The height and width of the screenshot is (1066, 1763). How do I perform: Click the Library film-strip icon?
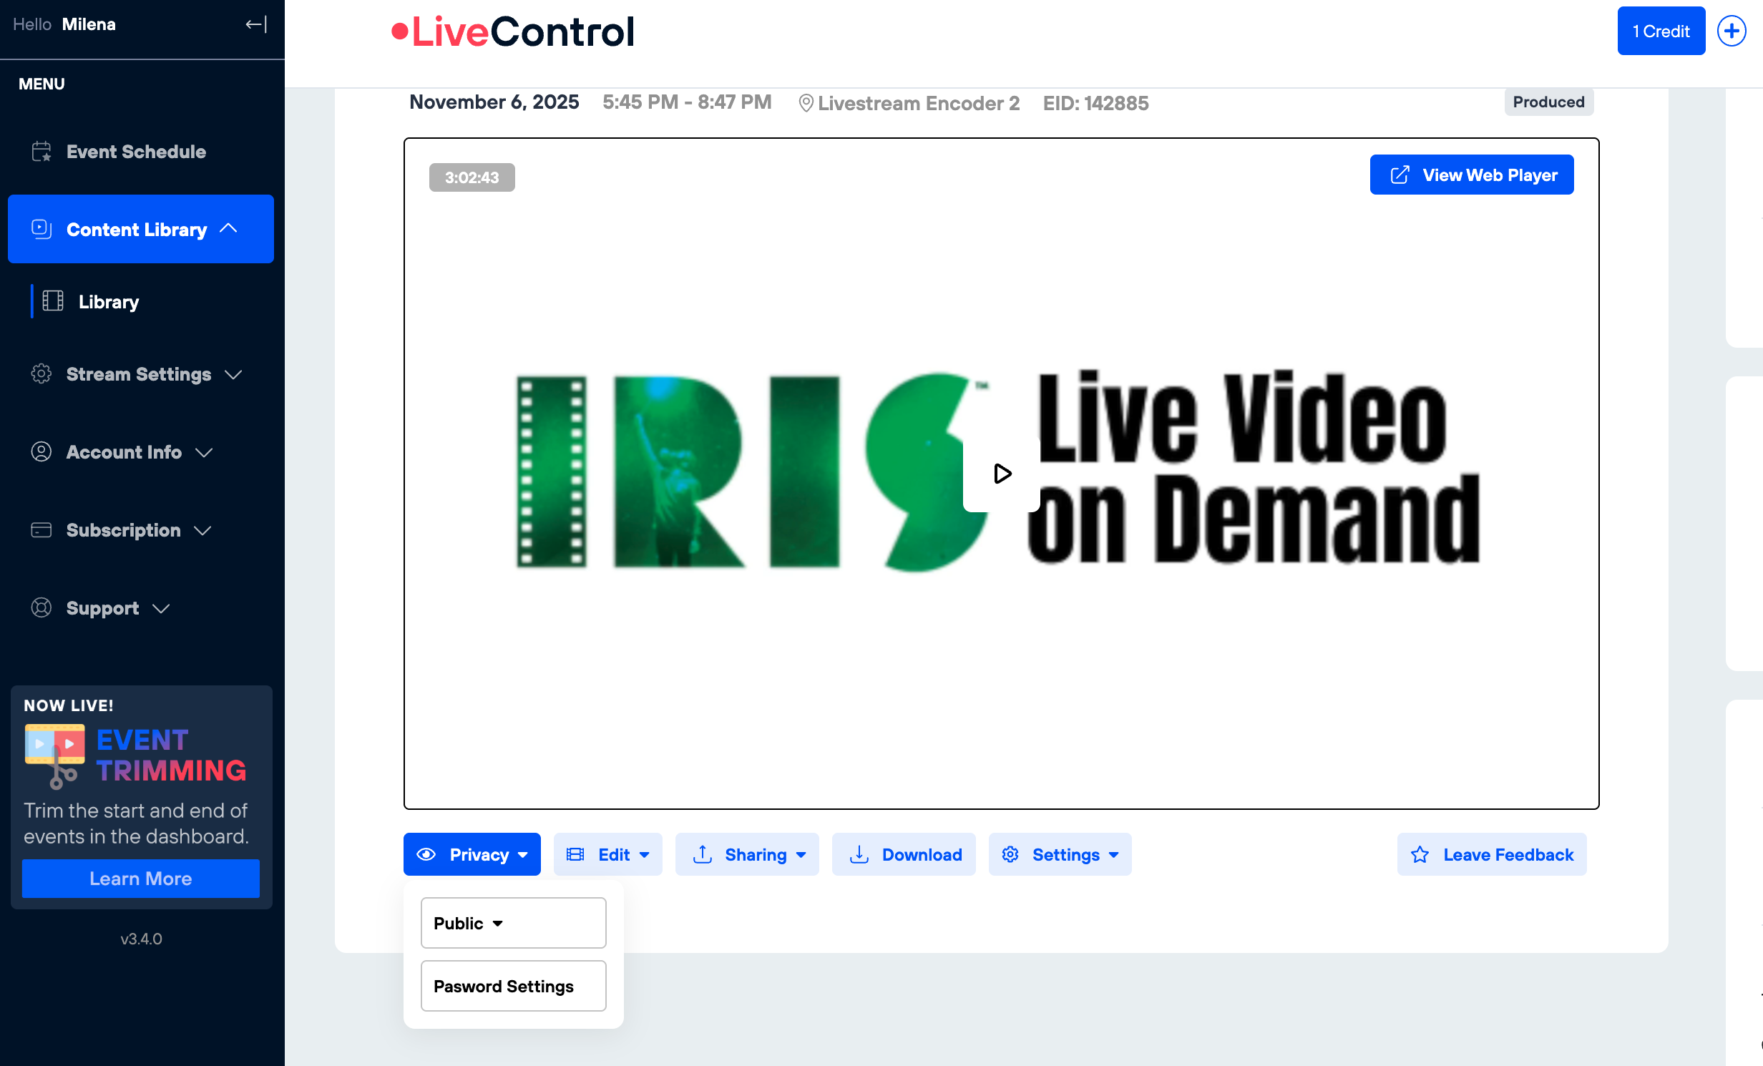point(53,301)
